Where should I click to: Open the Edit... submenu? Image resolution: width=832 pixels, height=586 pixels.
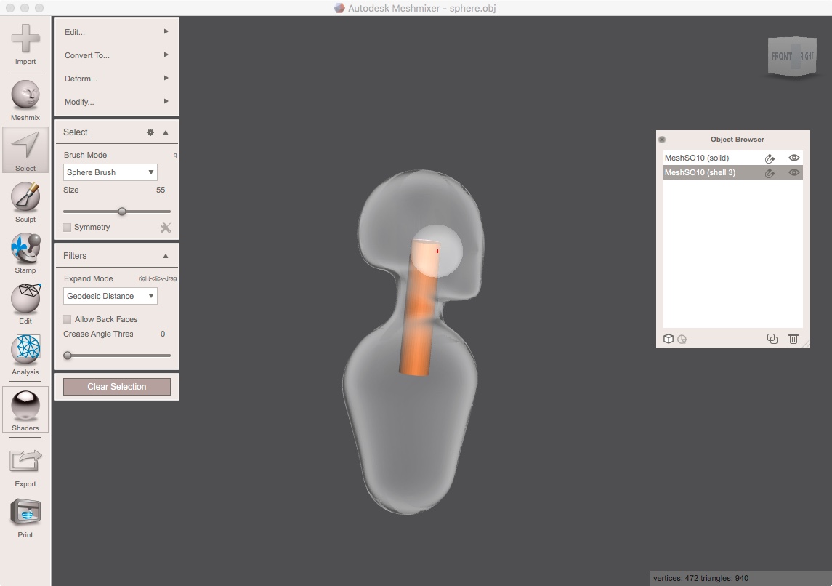click(x=117, y=32)
